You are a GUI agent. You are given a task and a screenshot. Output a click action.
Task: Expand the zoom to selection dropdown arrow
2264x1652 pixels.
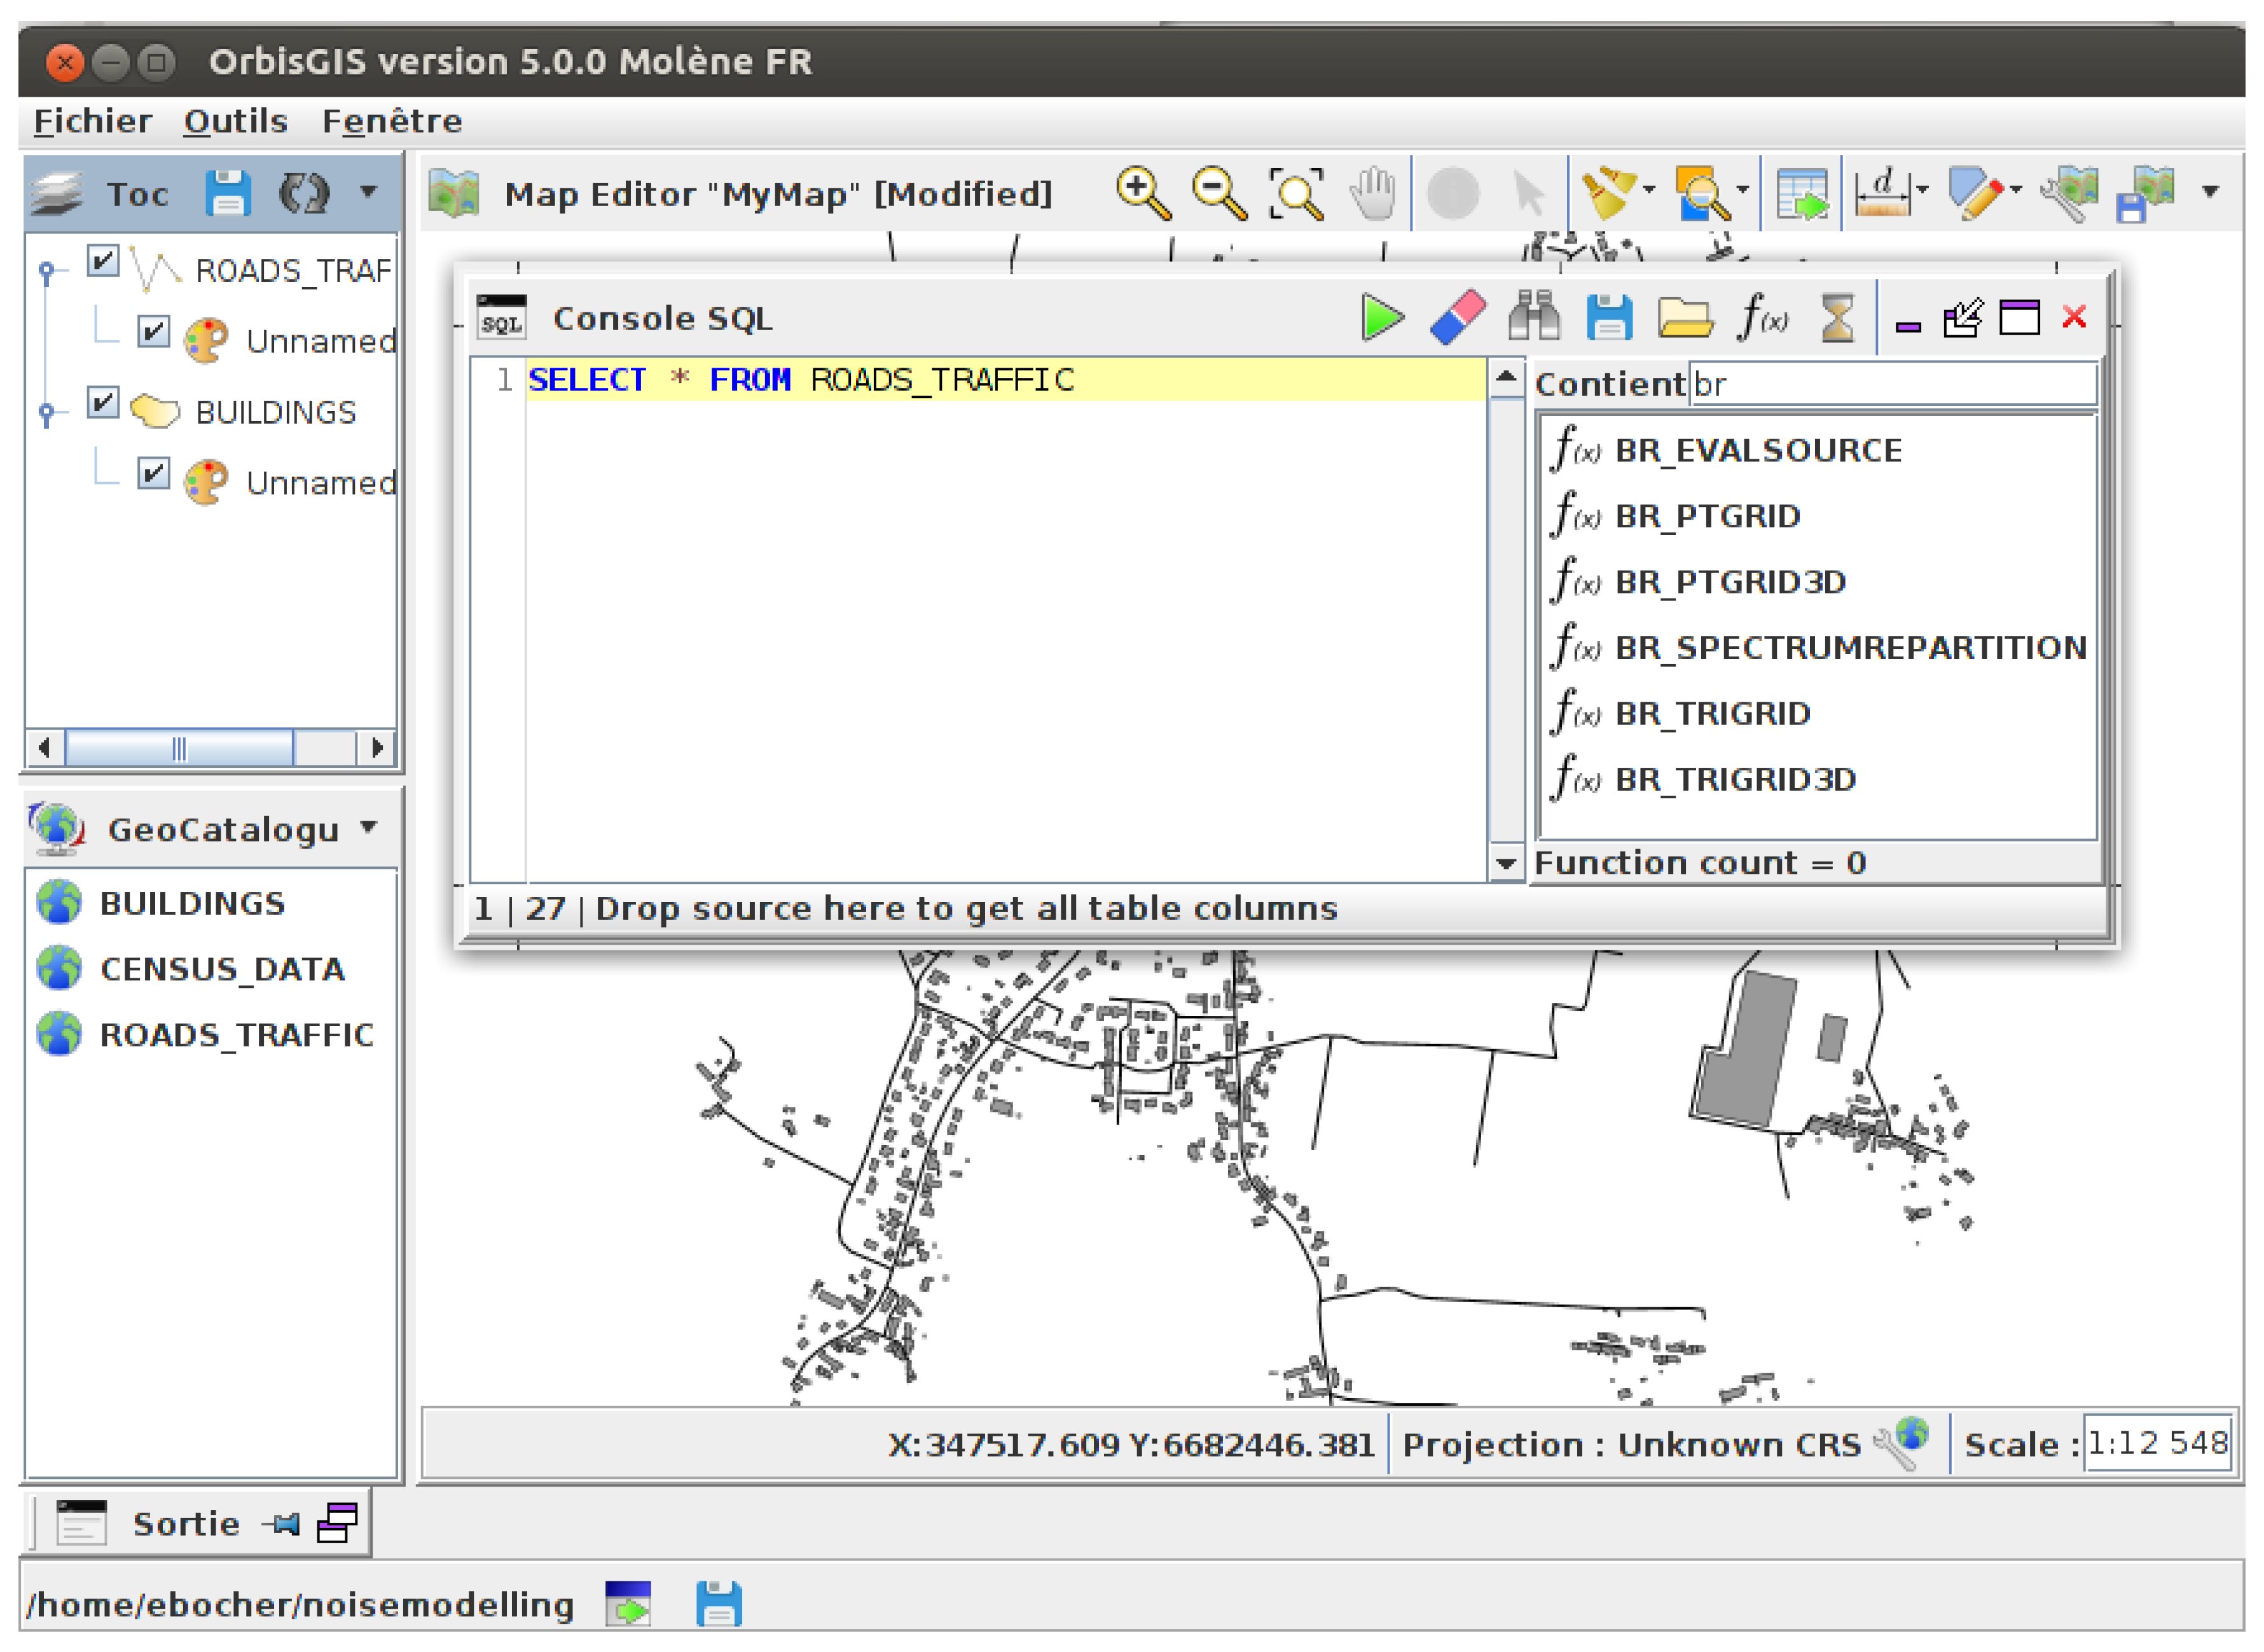[x=1743, y=190]
